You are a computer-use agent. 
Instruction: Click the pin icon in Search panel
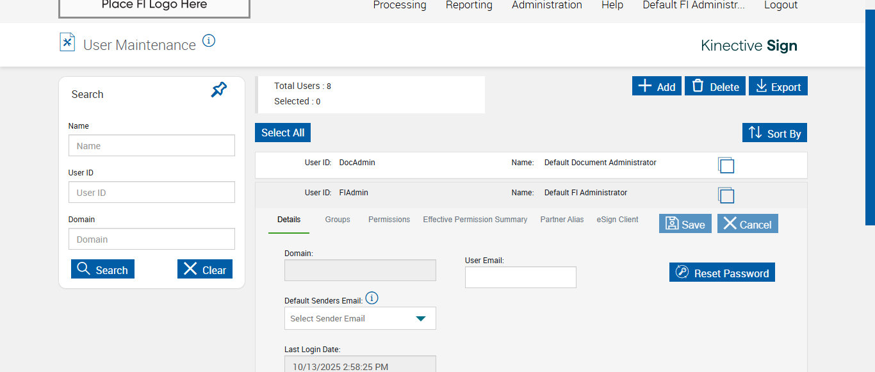tap(219, 90)
